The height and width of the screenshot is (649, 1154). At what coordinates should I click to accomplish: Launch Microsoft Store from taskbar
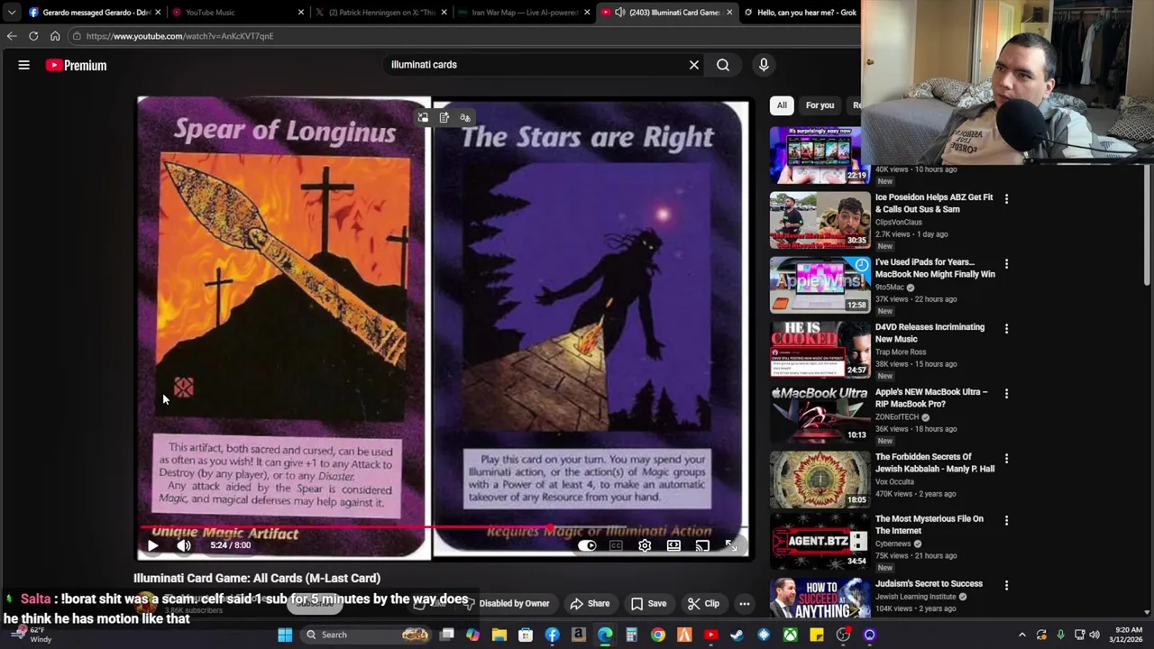tap(526, 635)
